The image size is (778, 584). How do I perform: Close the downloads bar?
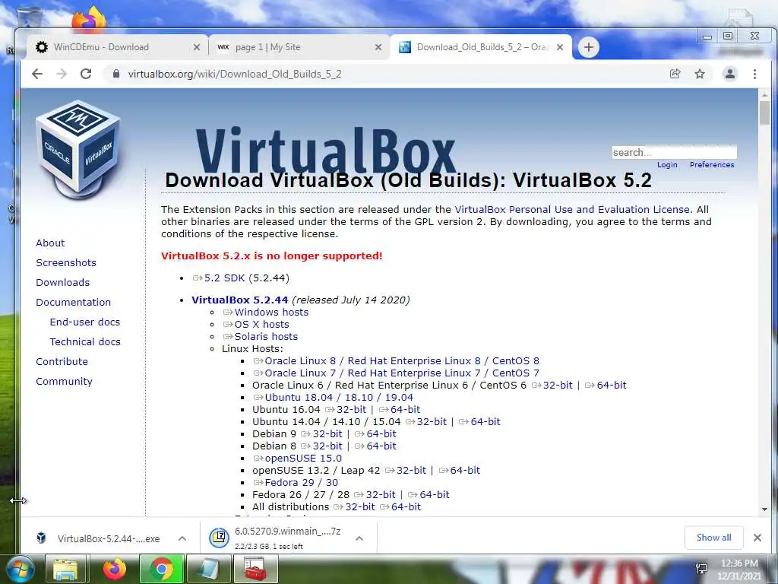coord(757,538)
